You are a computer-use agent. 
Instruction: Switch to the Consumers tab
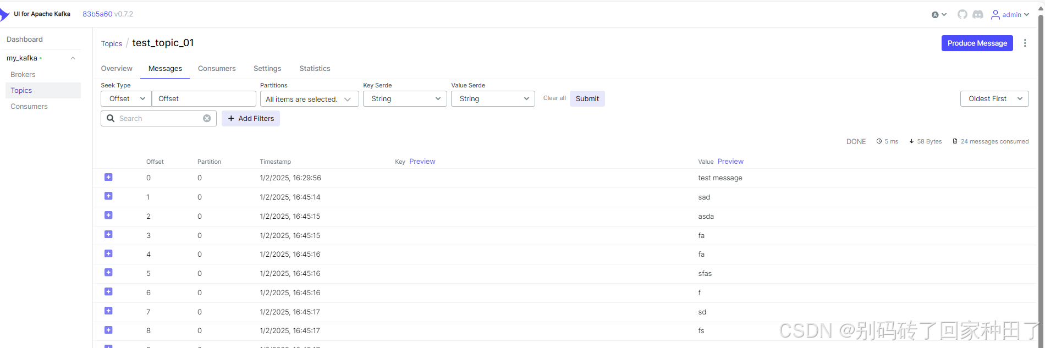click(x=217, y=69)
